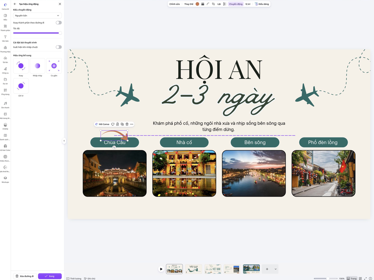Delete the selected arrow with trash icon

click(127, 124)
